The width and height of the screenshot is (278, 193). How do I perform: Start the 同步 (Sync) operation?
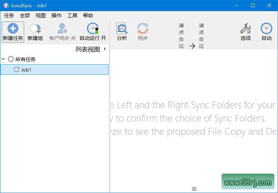[143, 32]
